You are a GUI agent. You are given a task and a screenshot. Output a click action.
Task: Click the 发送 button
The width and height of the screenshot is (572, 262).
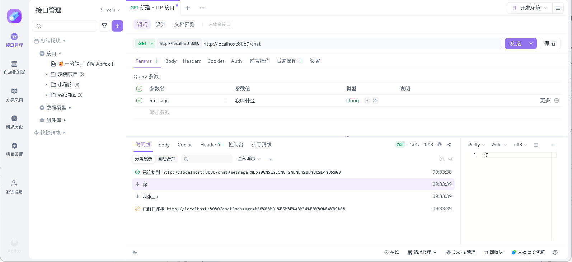click(x=515, y=43)
